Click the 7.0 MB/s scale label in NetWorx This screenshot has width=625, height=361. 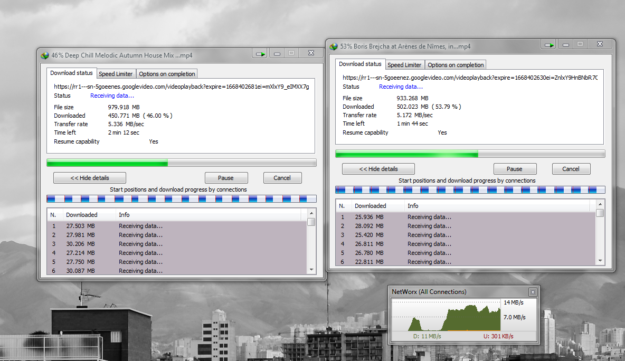(514, 317)
